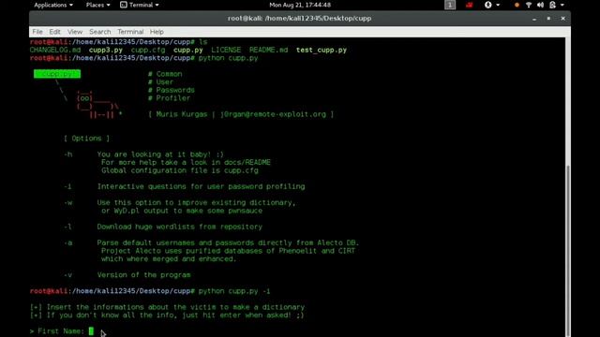Expand the system menu dropdown arrow
This screenshot has height=337, width=600.
562,5
